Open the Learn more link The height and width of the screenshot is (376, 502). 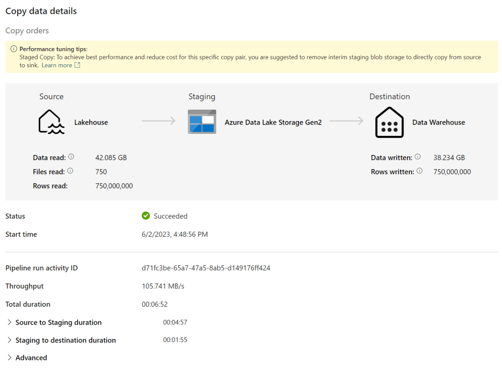click(x=56, y=65)
